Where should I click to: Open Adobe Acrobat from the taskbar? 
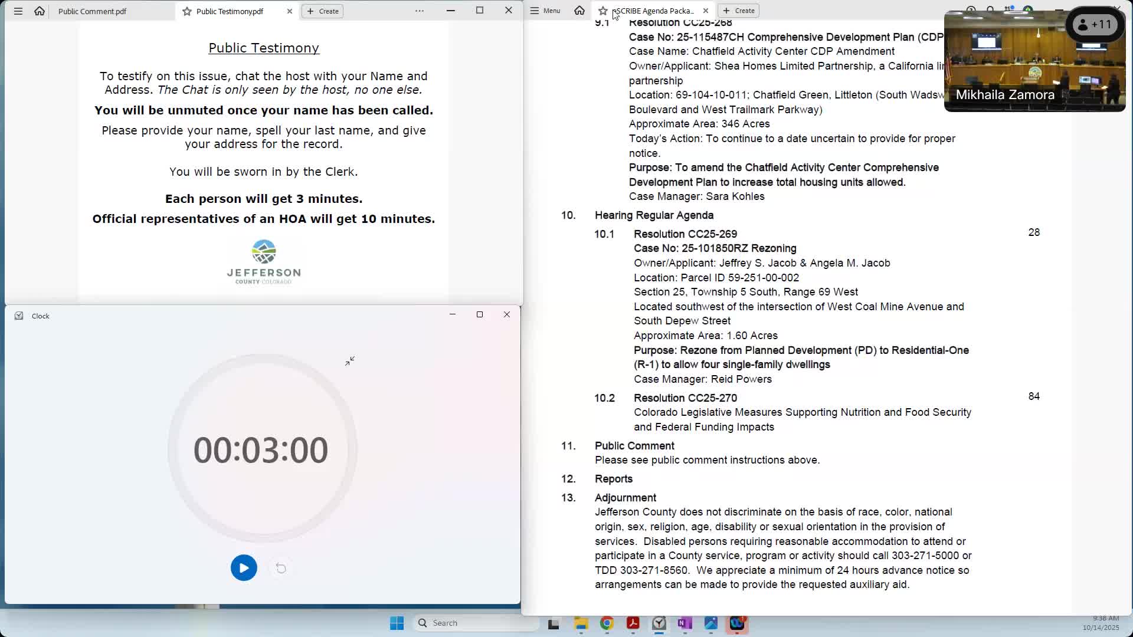633,623
